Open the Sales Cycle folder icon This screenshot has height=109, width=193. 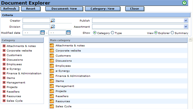click(52, 106)
